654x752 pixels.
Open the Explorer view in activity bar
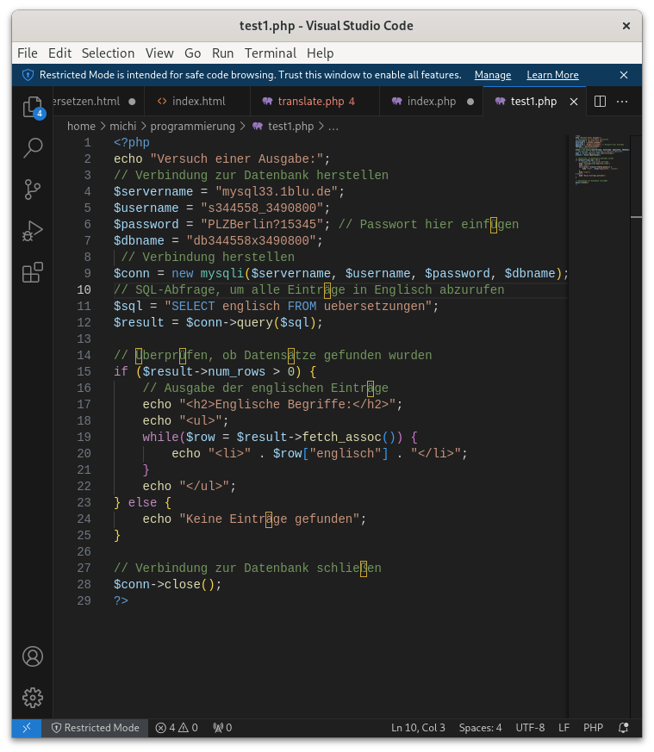(33, 107)
